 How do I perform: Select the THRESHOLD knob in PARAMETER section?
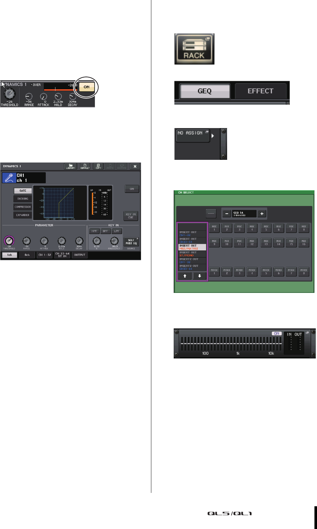(x=9, y=240)
